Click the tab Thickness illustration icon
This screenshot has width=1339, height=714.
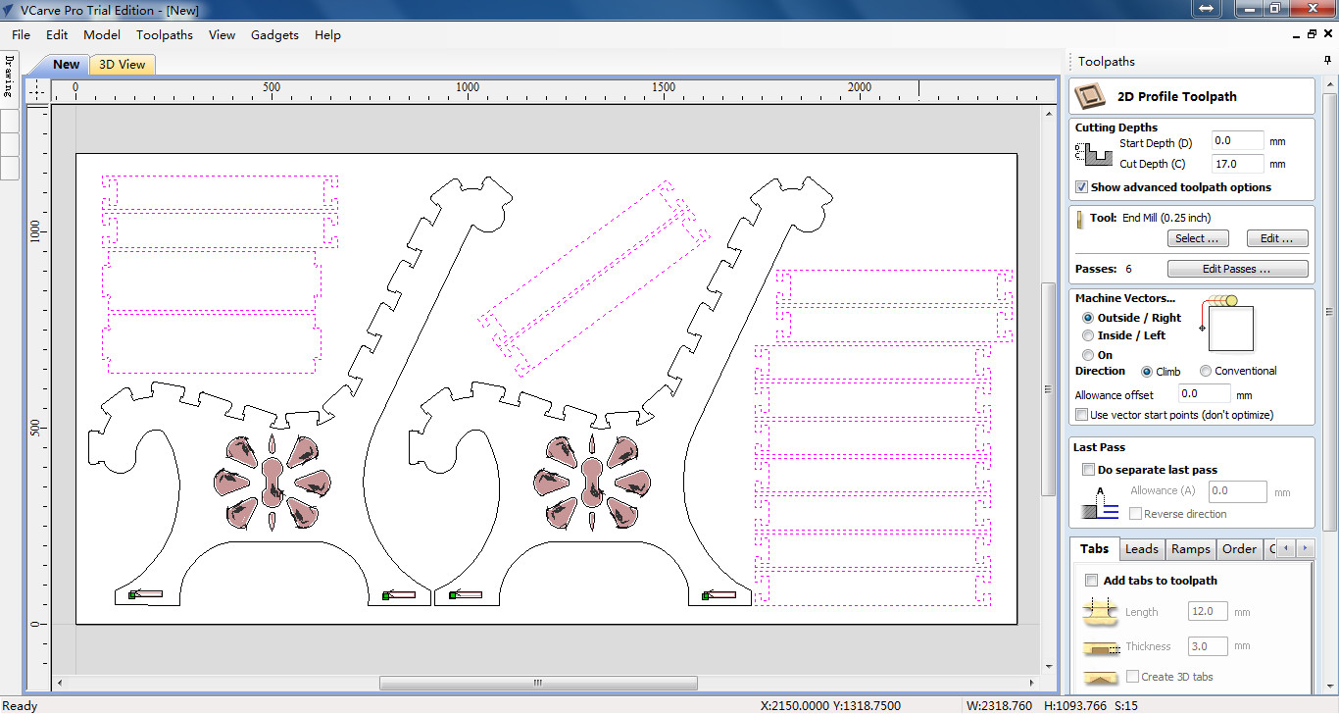[1099, 646]
